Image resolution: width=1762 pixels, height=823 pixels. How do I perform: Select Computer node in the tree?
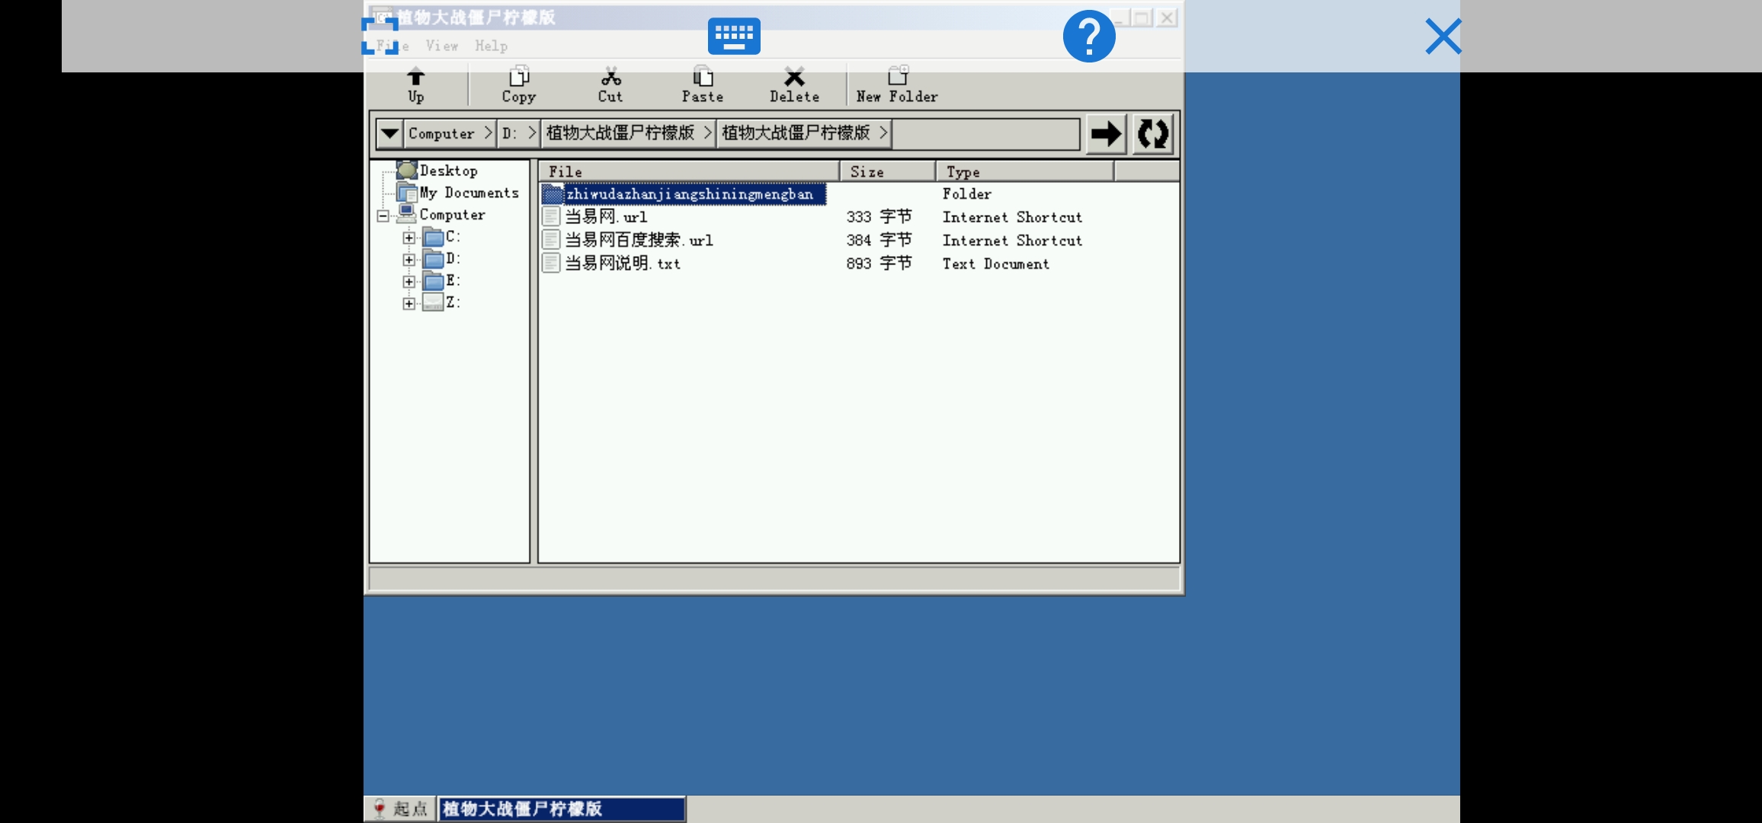click(x=452, y=215)
